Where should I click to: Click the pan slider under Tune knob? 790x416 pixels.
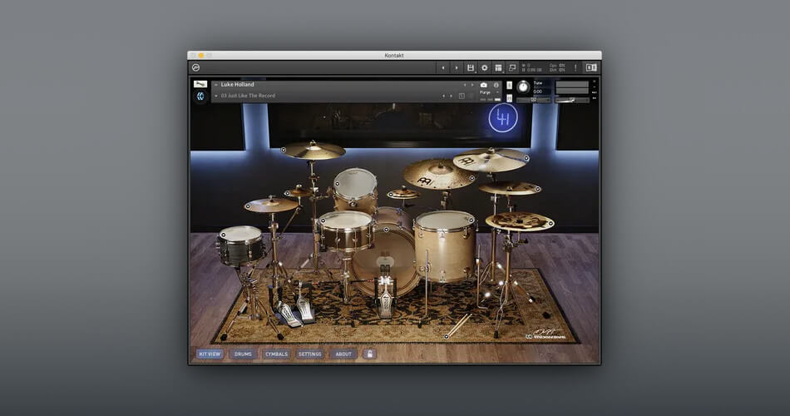[533, 101]
